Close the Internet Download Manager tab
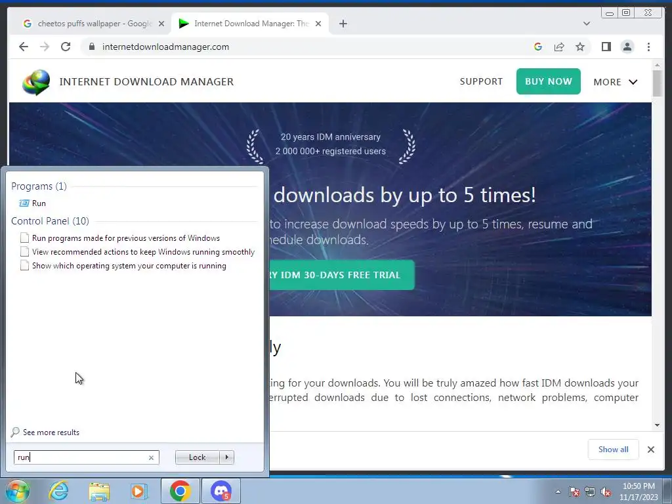 tap(318, 24)
